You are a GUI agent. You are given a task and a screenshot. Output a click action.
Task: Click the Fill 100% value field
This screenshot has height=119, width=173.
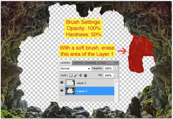click(x=108, y=75)
